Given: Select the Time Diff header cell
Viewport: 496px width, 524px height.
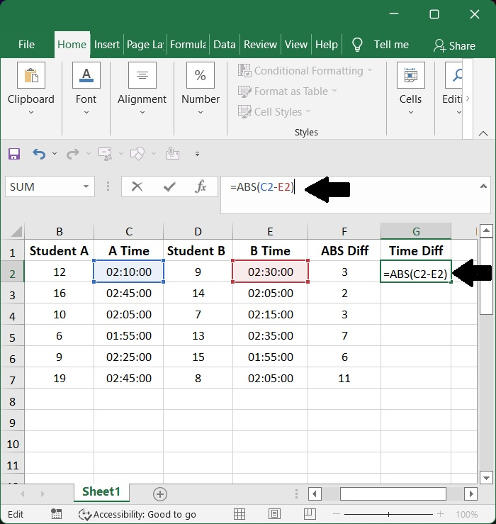Looking at the screenshot, I should [x=416, y=250].
